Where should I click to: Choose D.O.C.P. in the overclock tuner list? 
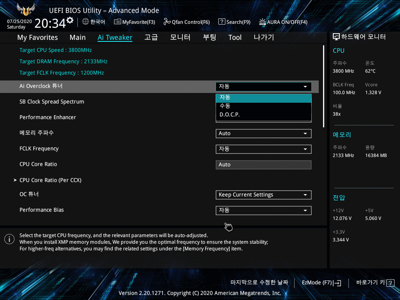pyautogui.click(x=264, y=114)
